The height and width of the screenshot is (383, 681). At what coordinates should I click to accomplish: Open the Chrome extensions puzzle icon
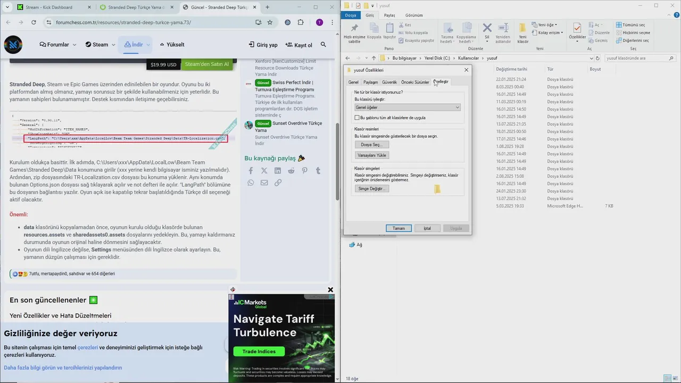tap(301, 22)
